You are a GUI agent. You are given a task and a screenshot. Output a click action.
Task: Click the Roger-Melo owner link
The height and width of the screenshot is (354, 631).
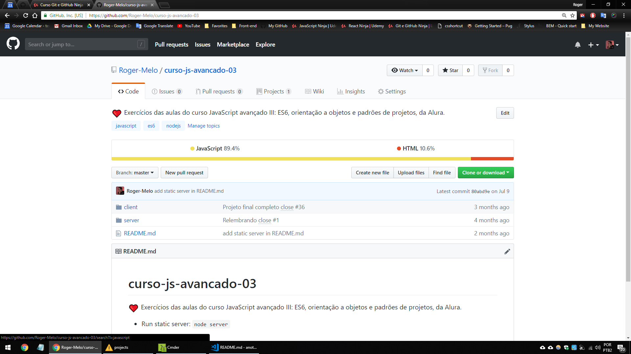[138, 70]
